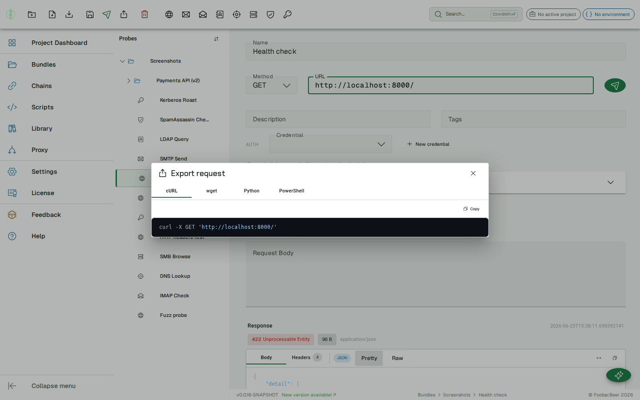Click the address book toolbar icon
This screenshot has width=640, height=400.
point(220,14)
